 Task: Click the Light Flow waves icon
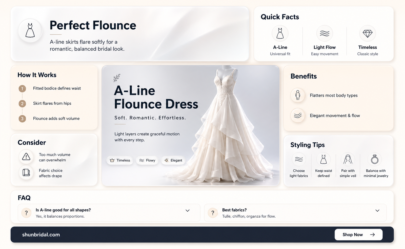[325, 33]
